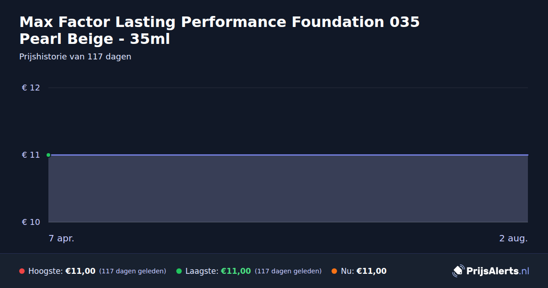Click the € 11 axis label
The image size is (548, 288).
coord(31,155)
